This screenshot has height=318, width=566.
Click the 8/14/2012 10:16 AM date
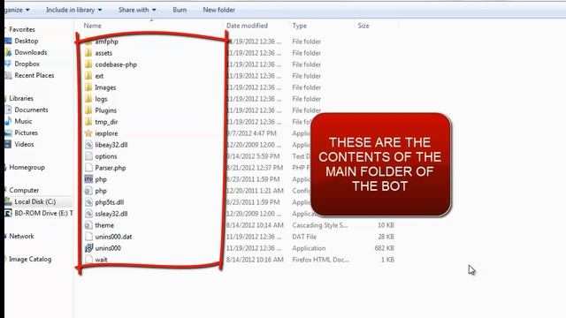pyautogui.click(x=255, y=260)
